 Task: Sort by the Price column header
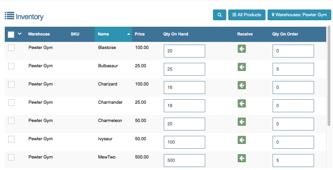point(140,34)
